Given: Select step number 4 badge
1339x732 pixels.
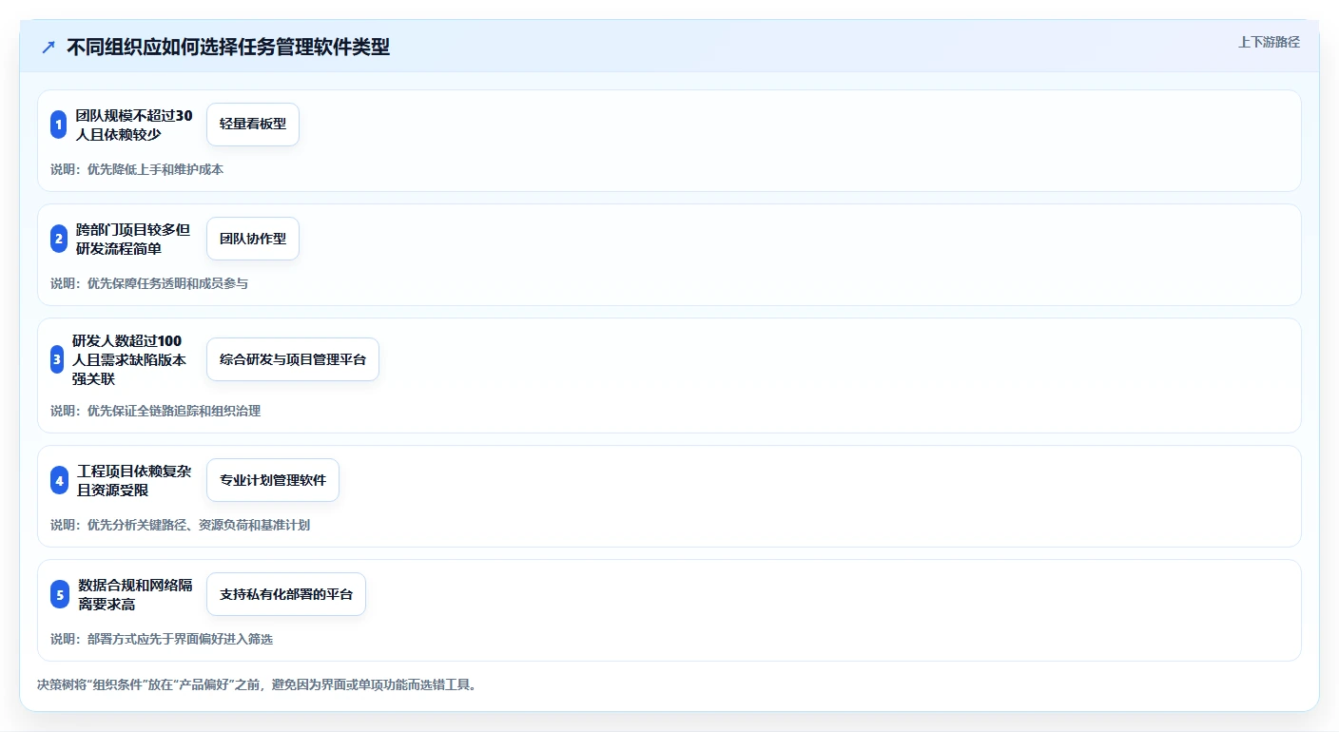Looking at the screenshot, I should pos(59,480).
